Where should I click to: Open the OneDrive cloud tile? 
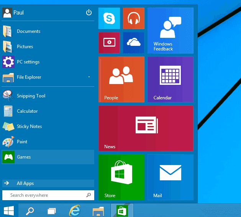(134, 43)
